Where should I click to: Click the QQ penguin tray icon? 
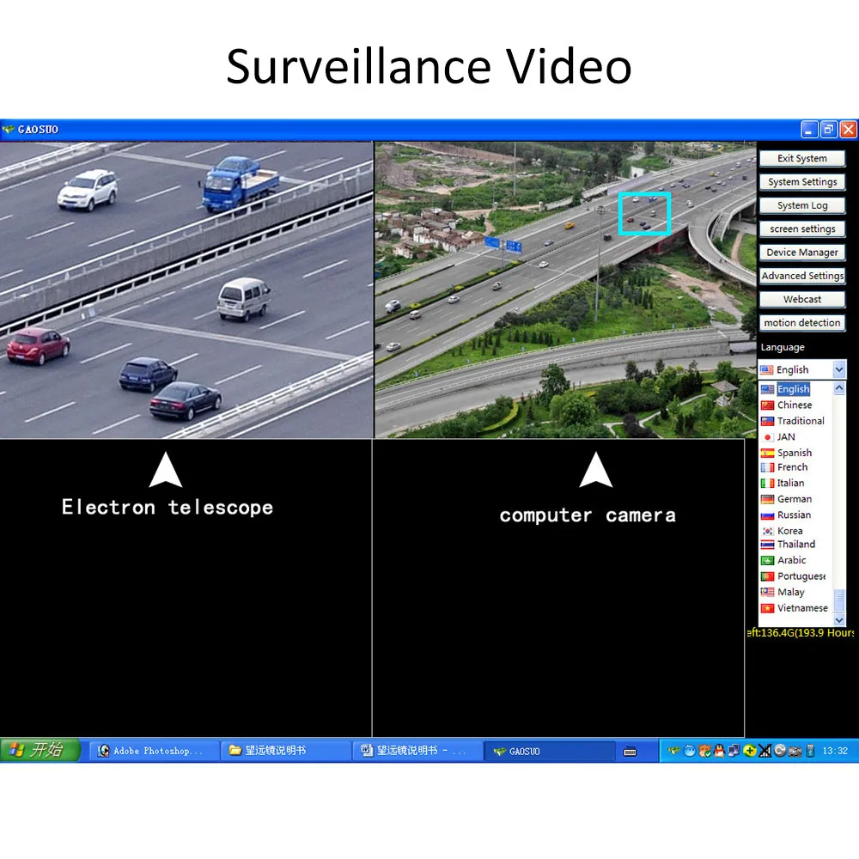pos(719,751)
